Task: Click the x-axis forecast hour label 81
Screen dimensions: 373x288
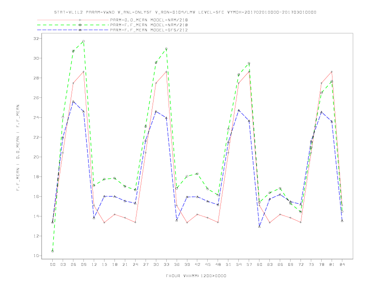Action: tap(332, 264)
